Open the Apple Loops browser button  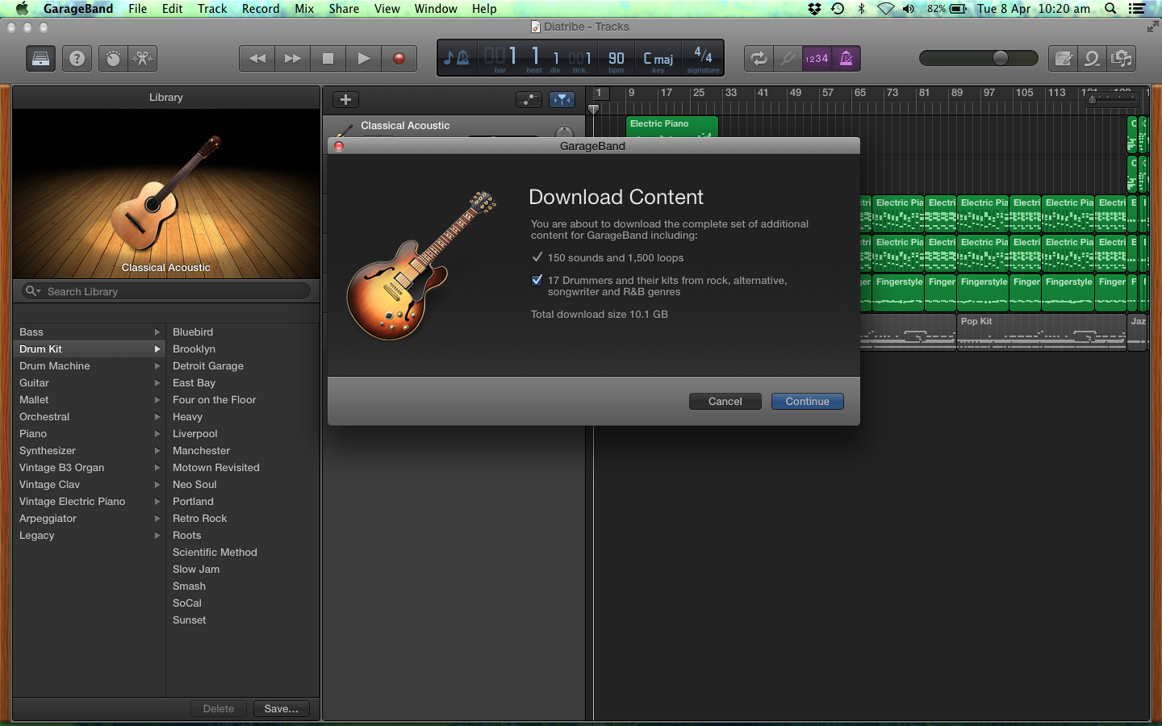click(1092, 59)
